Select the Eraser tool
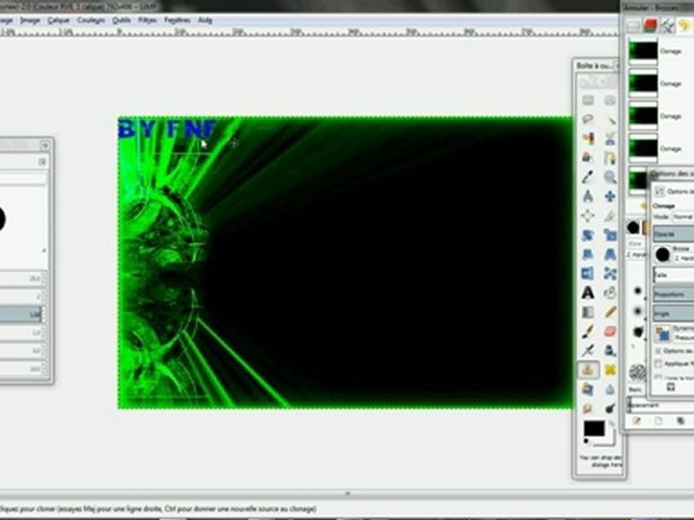 (610, 331)
